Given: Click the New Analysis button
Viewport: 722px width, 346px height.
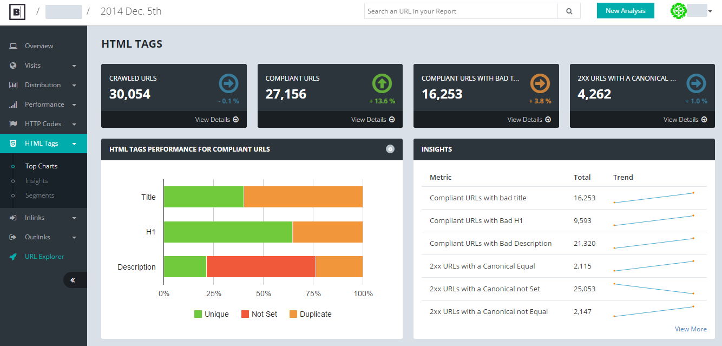Looking at the screenshot, I should coord(625,11).
